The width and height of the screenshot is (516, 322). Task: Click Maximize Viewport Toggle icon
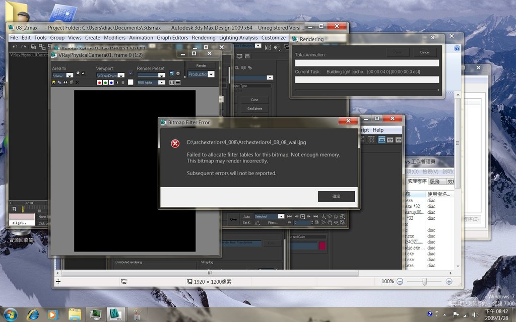click(342, 222)
